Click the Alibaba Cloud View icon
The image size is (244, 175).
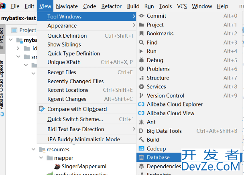(141, 113)
